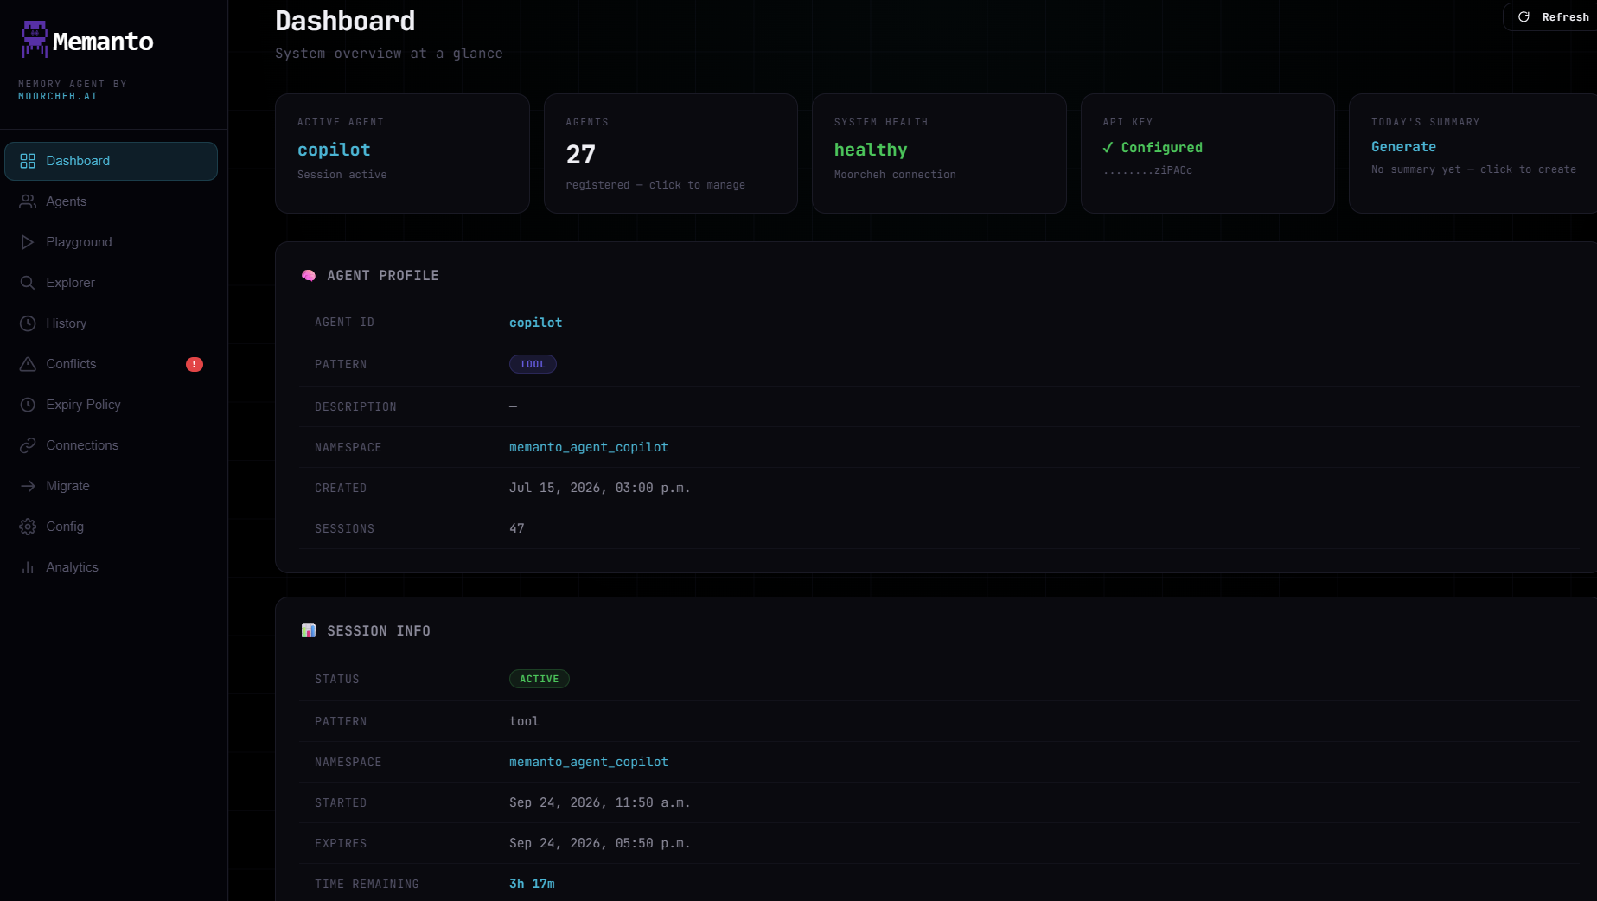The image size is (1597, 901).
Task: Click the Memanto brand name
Action: pos(103,42)
